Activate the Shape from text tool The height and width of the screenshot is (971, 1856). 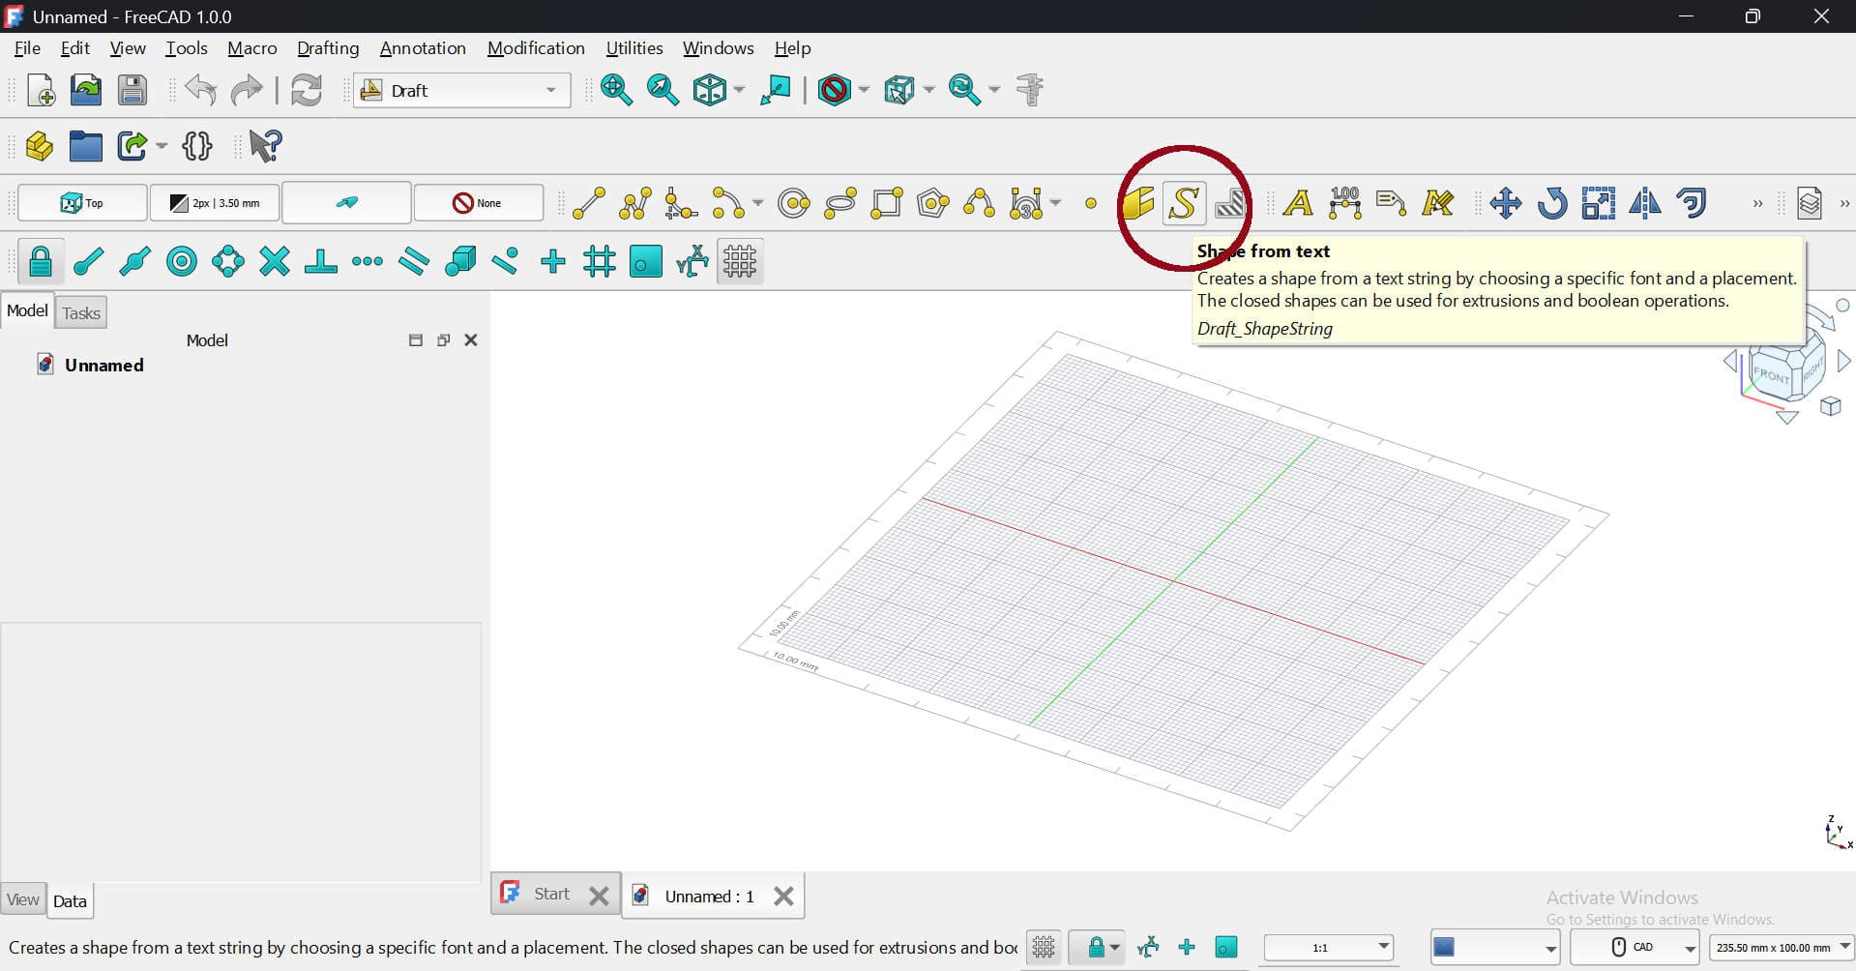[1184, 203]
